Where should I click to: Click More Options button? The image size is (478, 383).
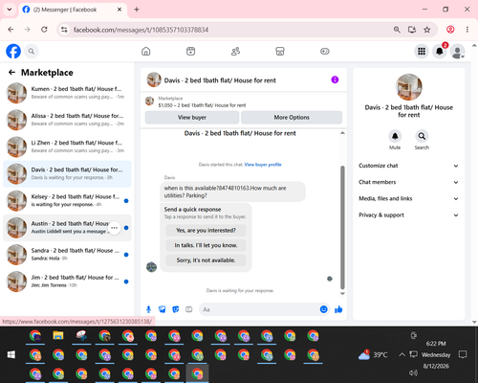[x=292, y=118]
